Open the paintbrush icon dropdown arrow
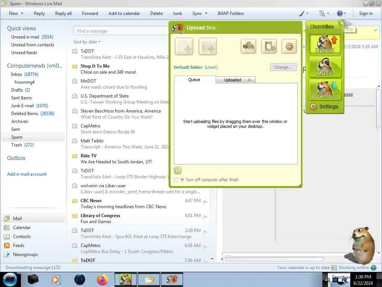 tap(307, 13)
